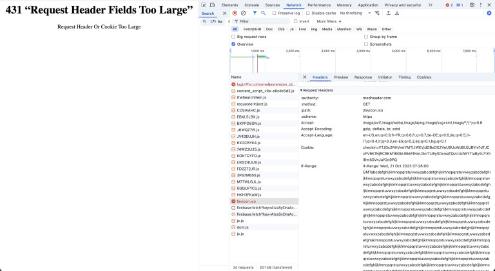Close the Search drawer tab

[x=224, y=14]
